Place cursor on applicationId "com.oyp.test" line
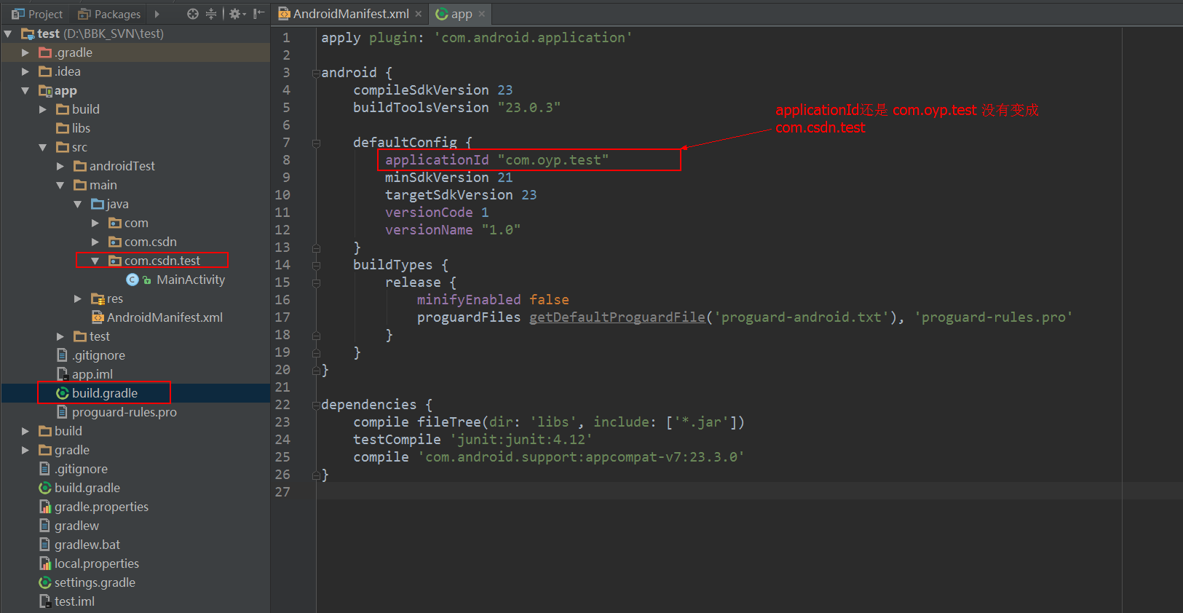 (496, 160)
